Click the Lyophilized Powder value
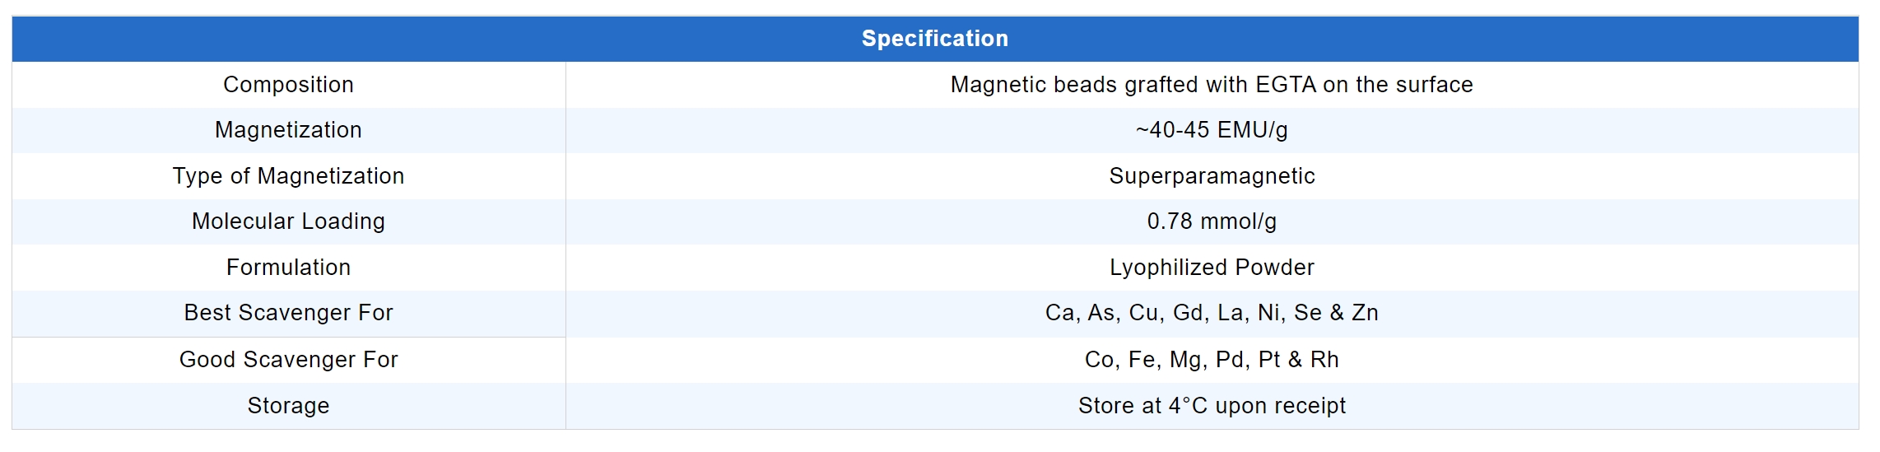 coord(1212,268)
